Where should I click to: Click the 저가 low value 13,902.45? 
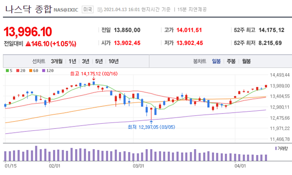tap(190, 43)
